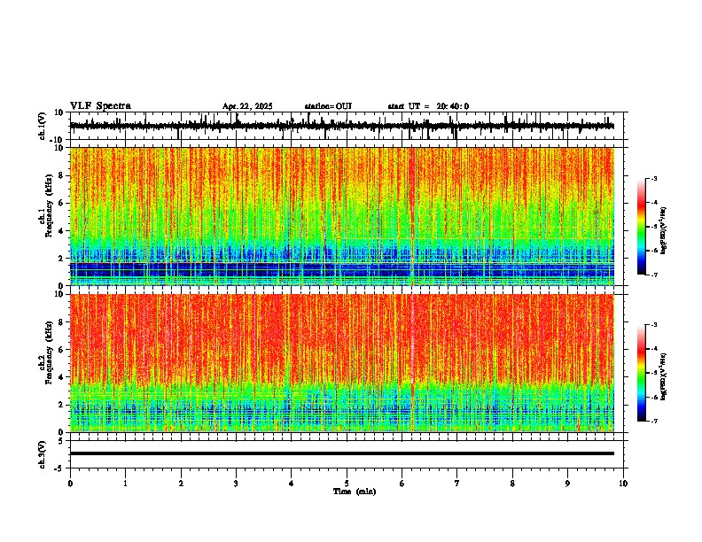
Task: Click the time axis tick label '10'
Action: 623,484
